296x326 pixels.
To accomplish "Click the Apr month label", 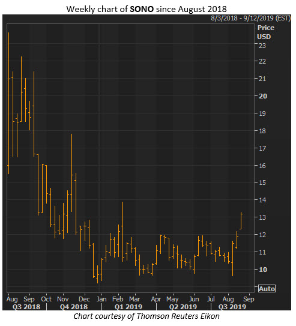I will tap(156, 299).
